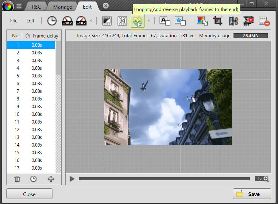Click the film strip with scissors icon

pyautogui.click(x=233, y=21)
